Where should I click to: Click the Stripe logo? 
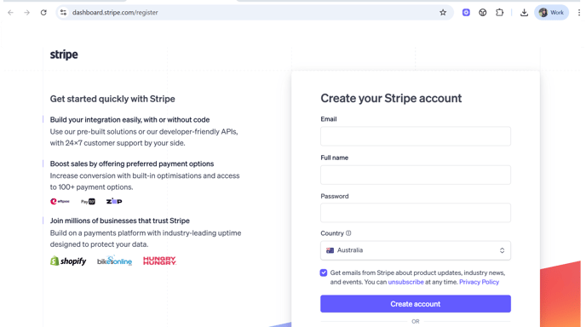[64, 54]
